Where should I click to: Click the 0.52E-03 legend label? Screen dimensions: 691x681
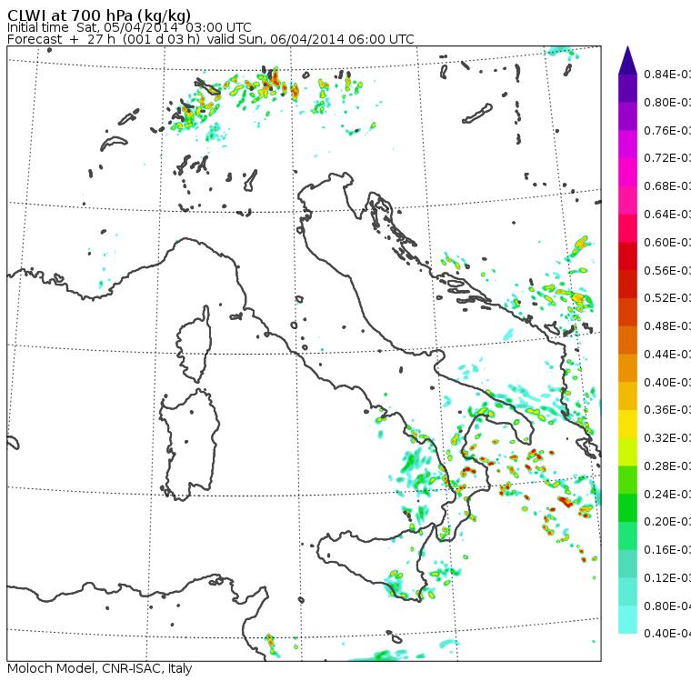[x=667, y=298]
